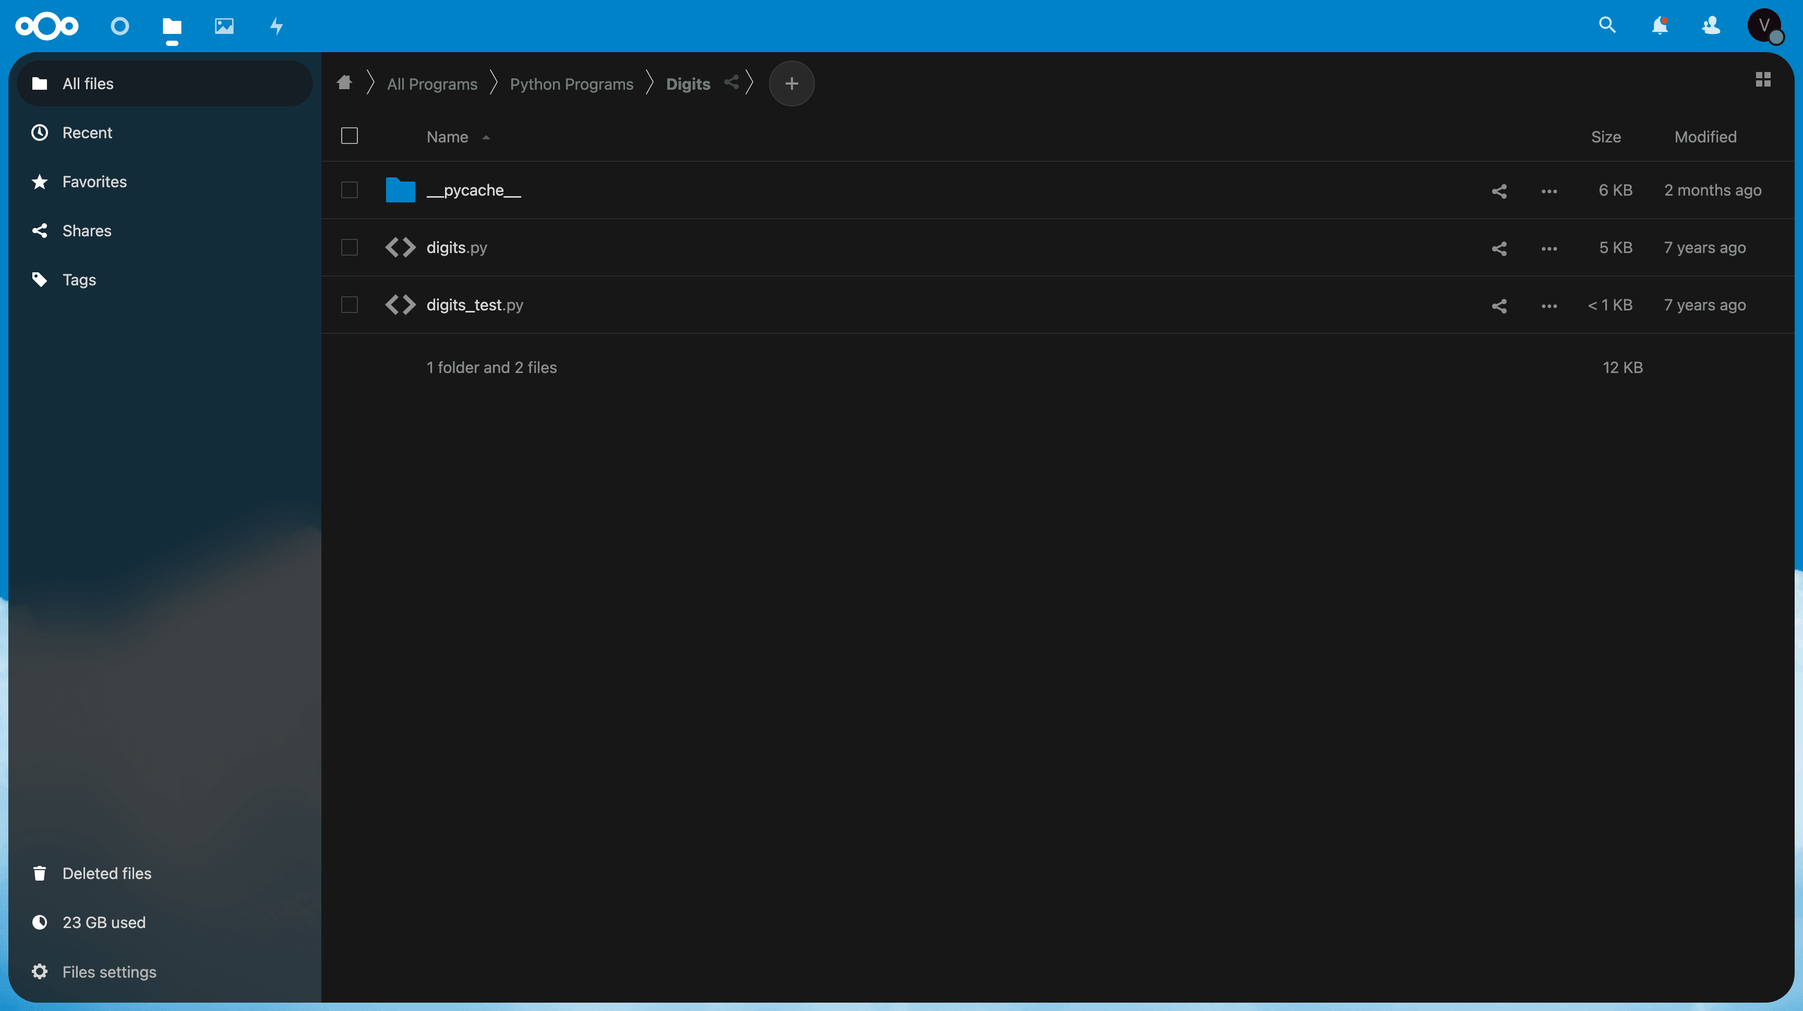Expand the __pycache__ folder
The height and width of the screenshot is (1011, 1803).
474,189
